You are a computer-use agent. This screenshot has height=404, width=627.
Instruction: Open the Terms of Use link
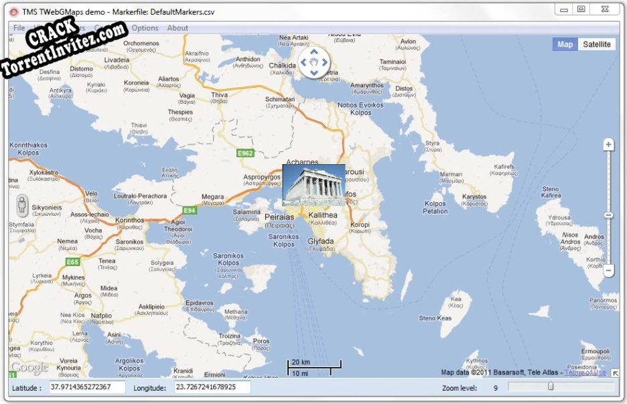coord(585,373)
